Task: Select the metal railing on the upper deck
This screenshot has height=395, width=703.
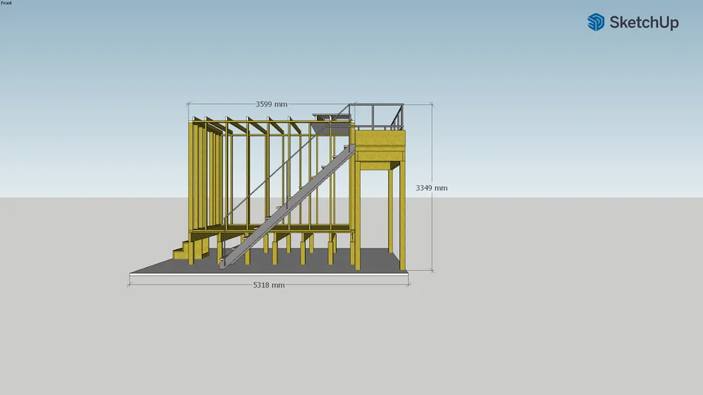Action: click(x=379, y=116)
